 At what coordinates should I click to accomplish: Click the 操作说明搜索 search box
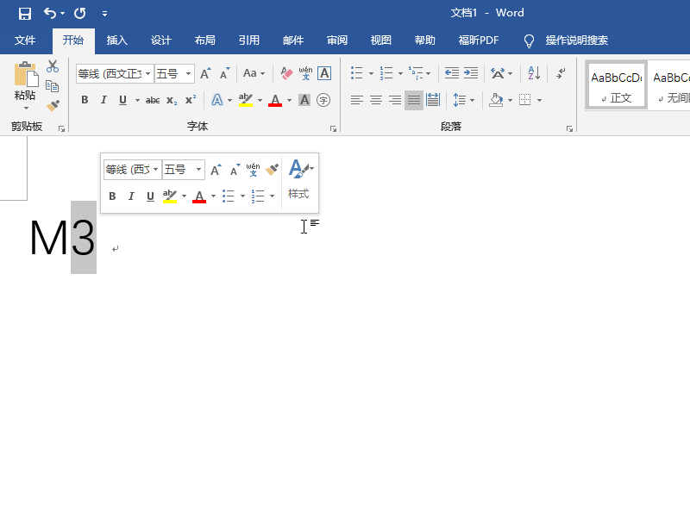tap(576, 40)
